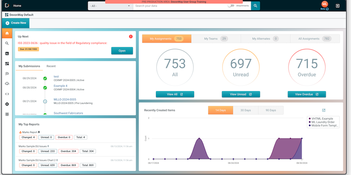Image resolution: width=351 pixels, height=175 pixels.
Task: Open ISS 2023-0636 quality issue link
Action: coord(63,43)
